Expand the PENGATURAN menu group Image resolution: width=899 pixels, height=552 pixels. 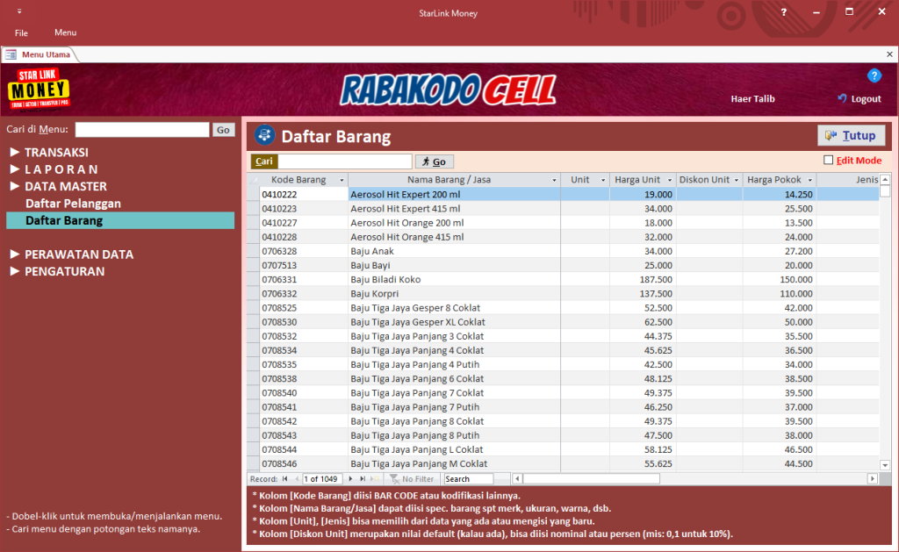15,271
